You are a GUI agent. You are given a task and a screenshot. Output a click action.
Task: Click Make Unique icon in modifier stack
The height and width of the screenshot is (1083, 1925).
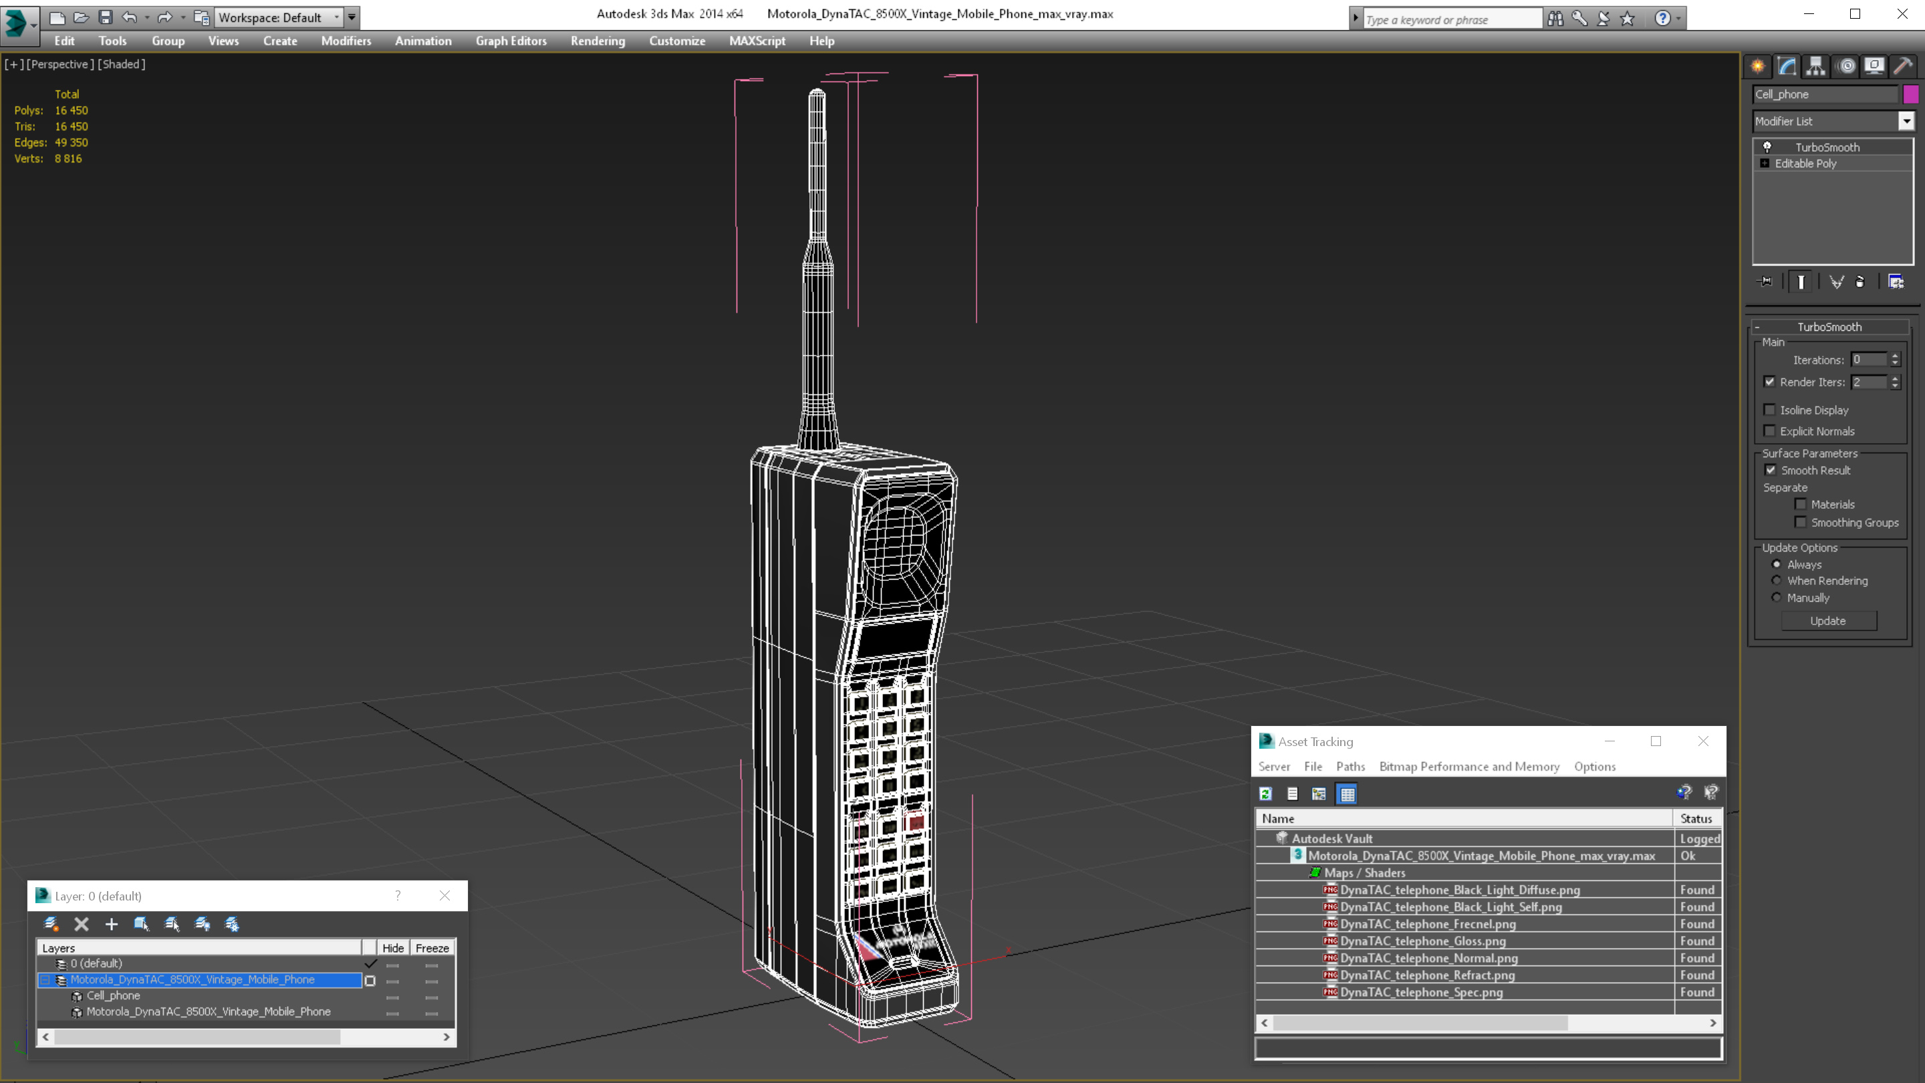[1836, 281]
